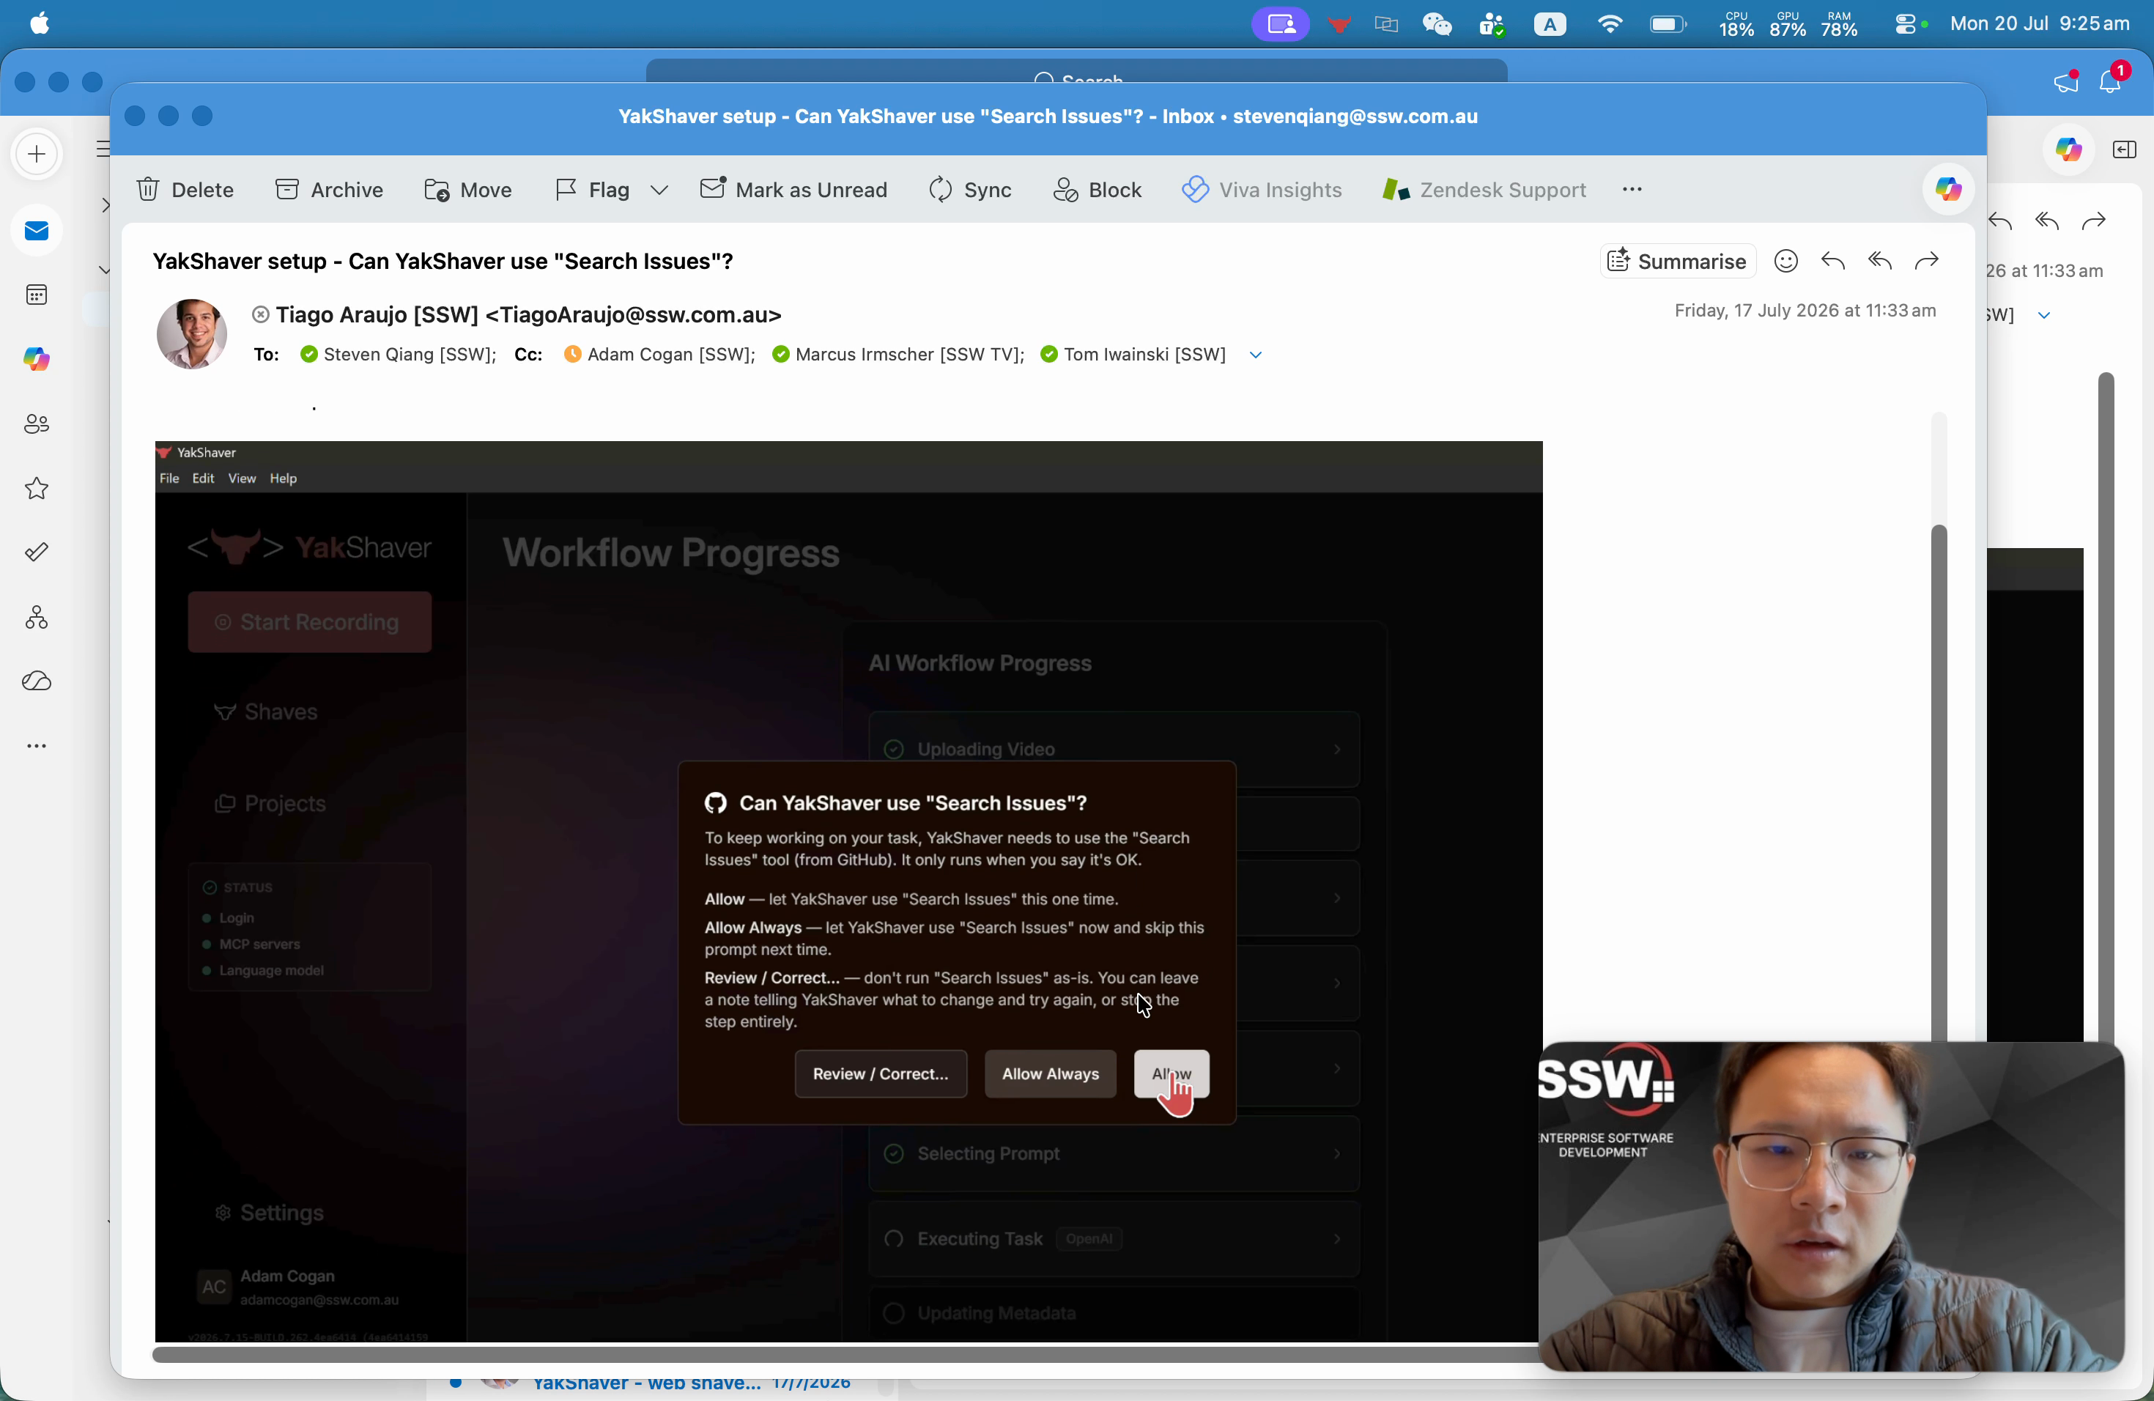Open Viva Insights
The image size is (2154, 1401).
tap(1262, 190)
